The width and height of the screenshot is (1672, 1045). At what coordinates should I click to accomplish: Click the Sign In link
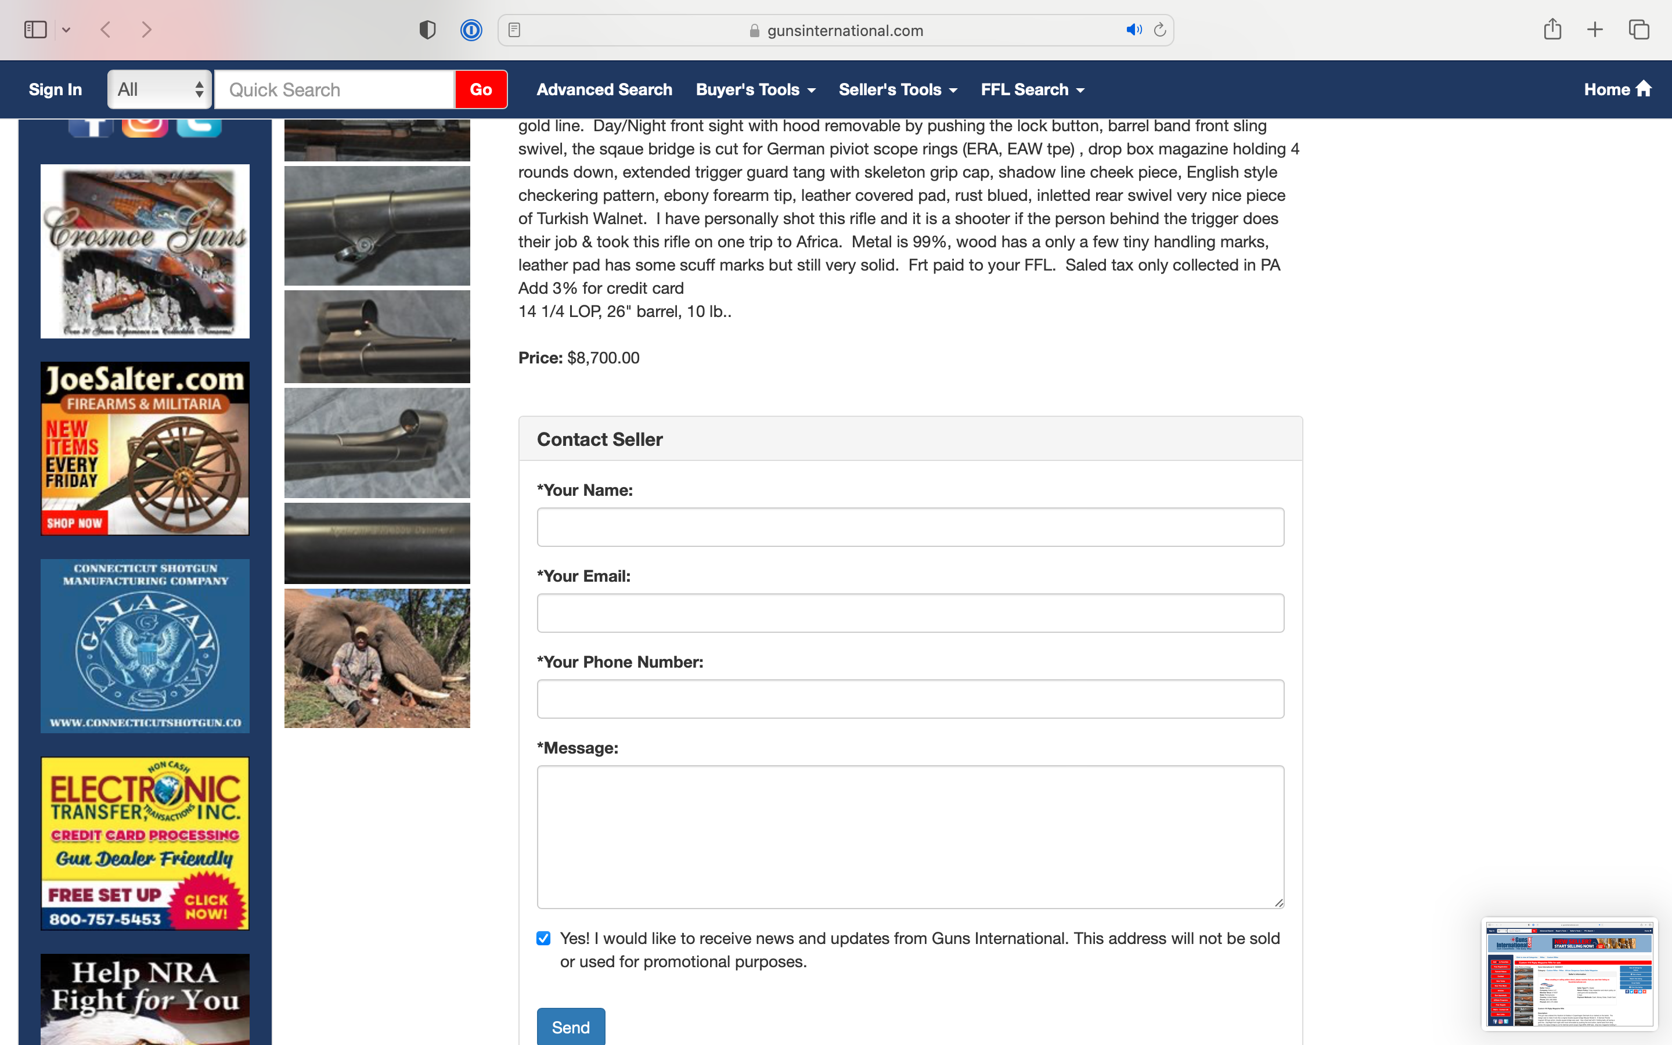[x=55, y=89]
